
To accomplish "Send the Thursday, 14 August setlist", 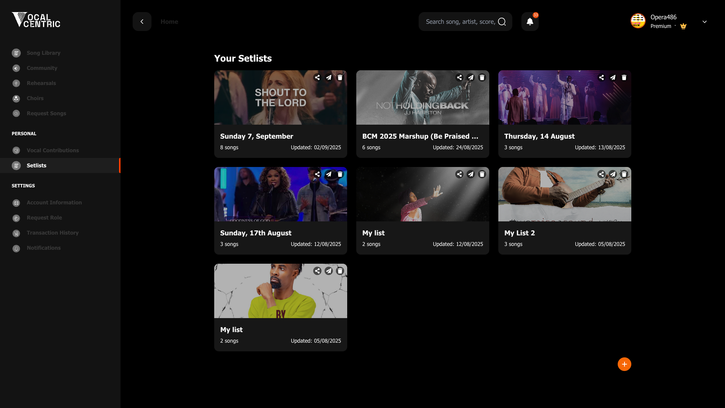I will (x=612, y=77).
